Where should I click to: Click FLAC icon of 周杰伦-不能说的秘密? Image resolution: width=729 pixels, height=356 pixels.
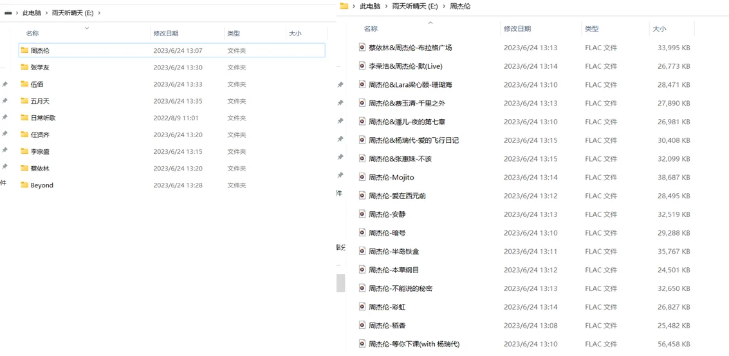click(x=362, y=288)
